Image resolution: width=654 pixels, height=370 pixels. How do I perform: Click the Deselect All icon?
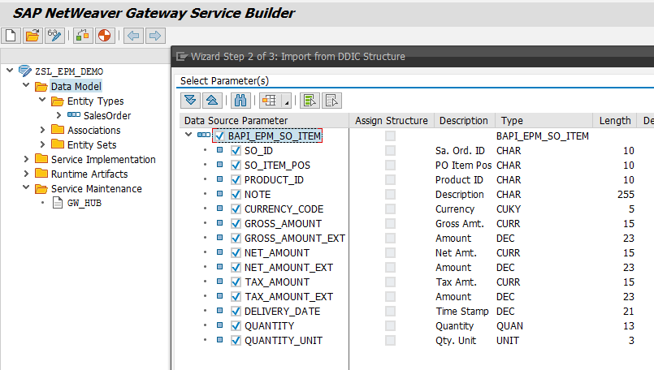click(x=331, y=101)
